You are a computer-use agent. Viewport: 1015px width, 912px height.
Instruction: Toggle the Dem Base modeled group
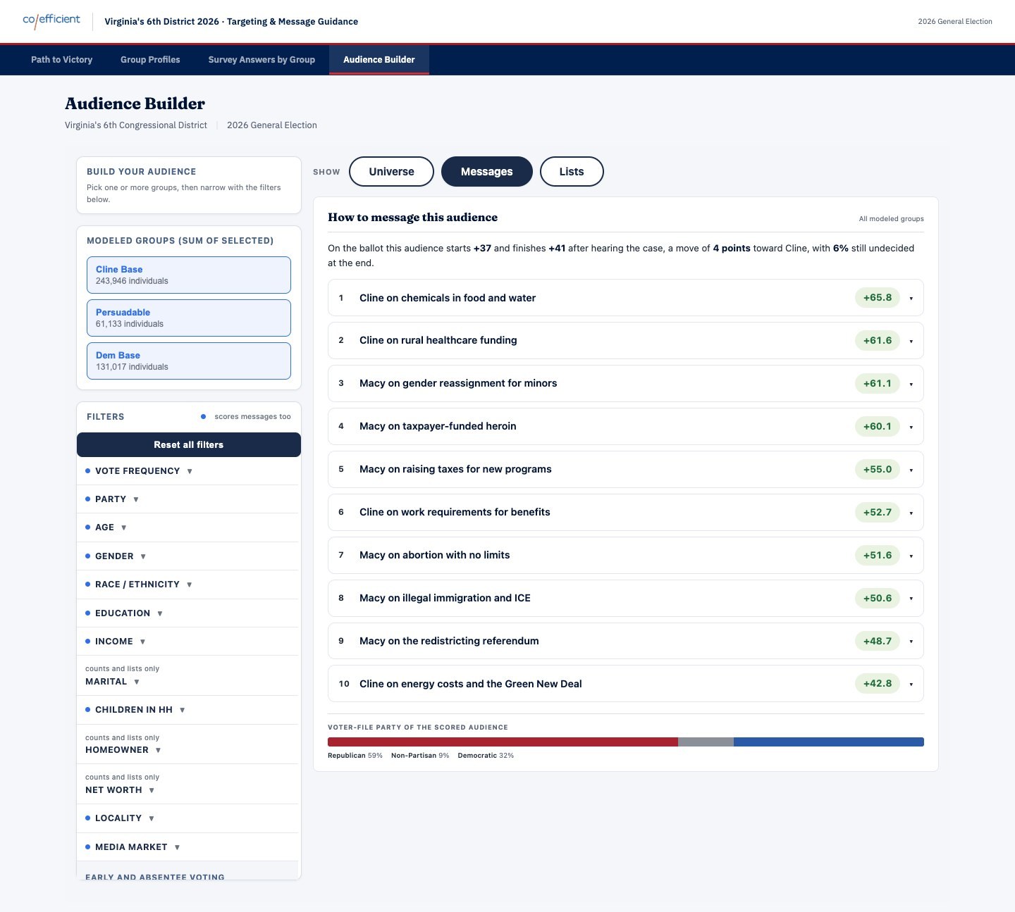189,361
